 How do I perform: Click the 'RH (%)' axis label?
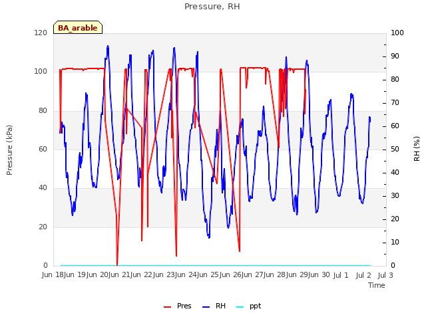(x=417, y=149)
